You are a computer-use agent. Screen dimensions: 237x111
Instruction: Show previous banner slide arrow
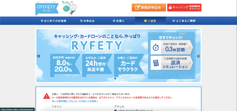tap(39, 56)
